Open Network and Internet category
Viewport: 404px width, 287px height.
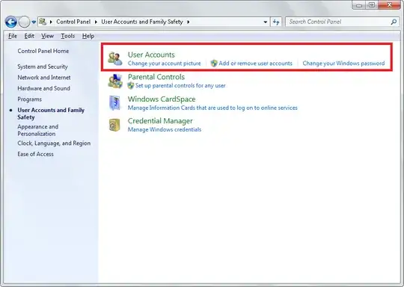pos(44,78)
